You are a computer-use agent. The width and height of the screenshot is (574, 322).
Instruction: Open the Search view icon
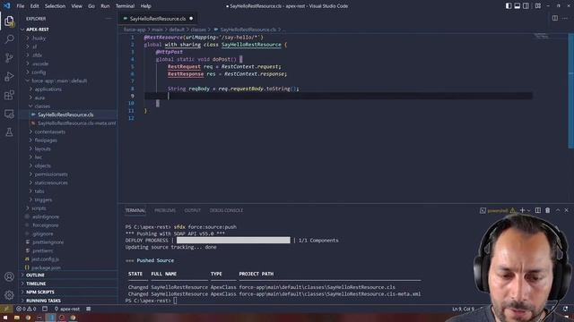coord(9,39)
